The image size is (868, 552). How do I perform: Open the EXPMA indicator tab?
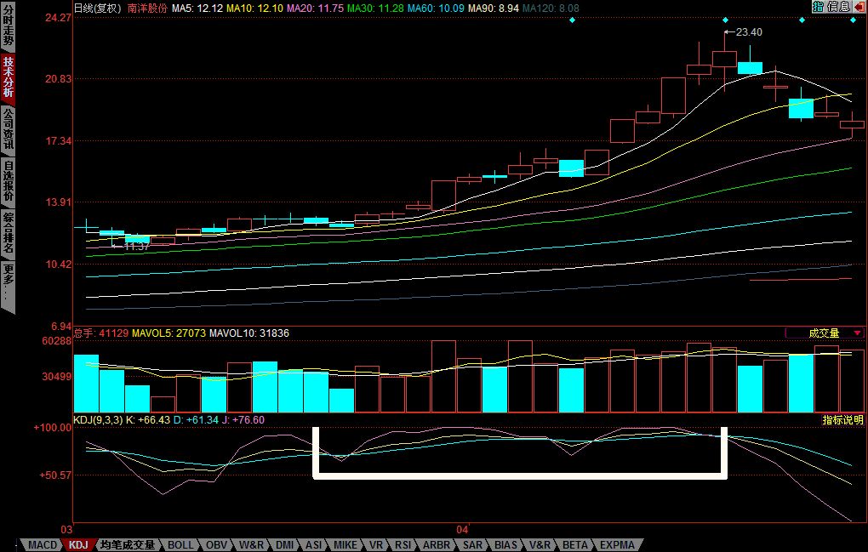[x=618, y=544]
